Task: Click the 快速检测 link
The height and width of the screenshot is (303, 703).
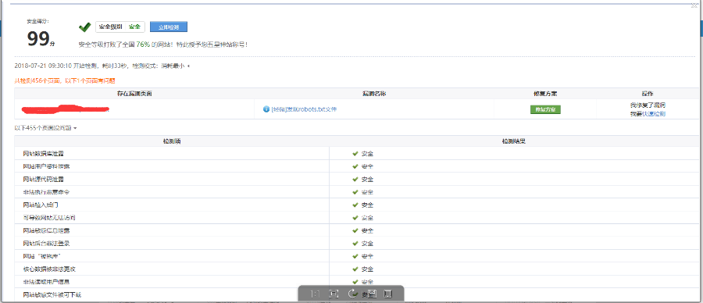Action: (654, 114)
